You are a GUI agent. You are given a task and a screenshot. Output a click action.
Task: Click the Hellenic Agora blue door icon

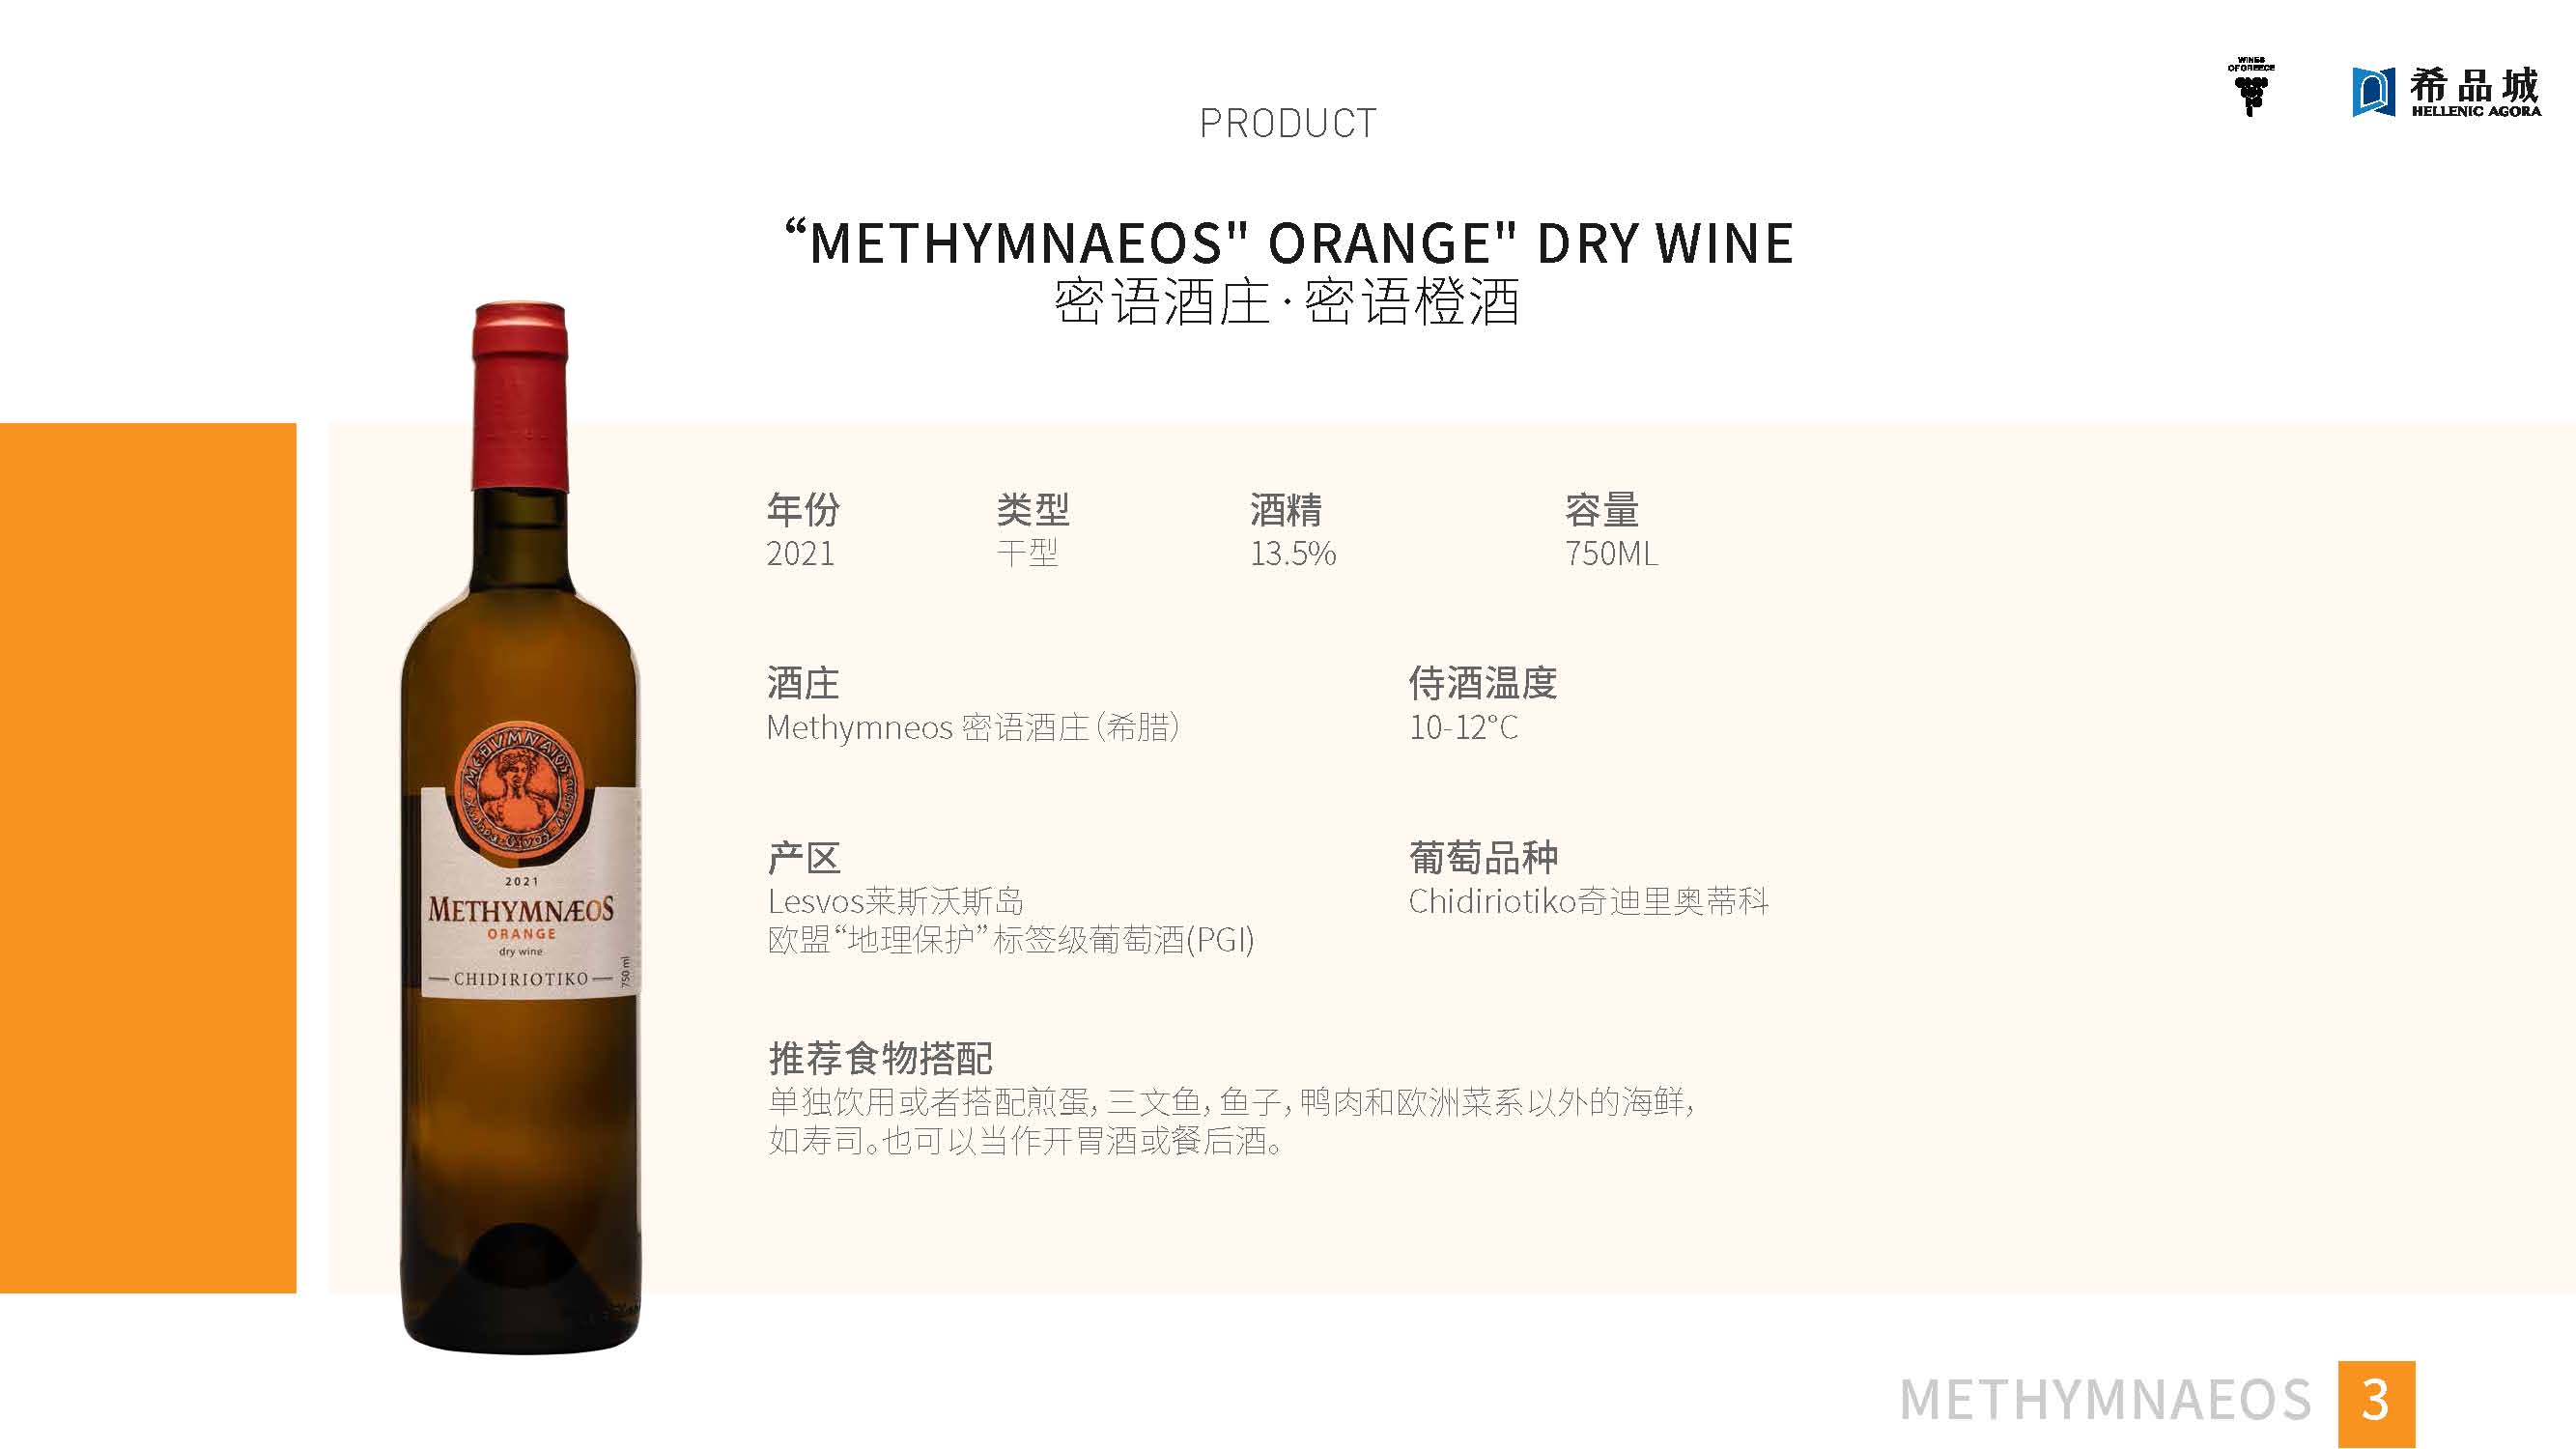[x=2374, y=93]
